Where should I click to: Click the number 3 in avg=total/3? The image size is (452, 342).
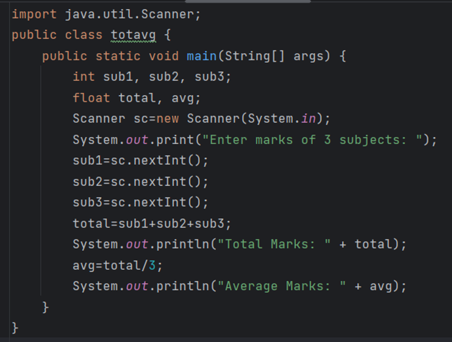[152, 265]
